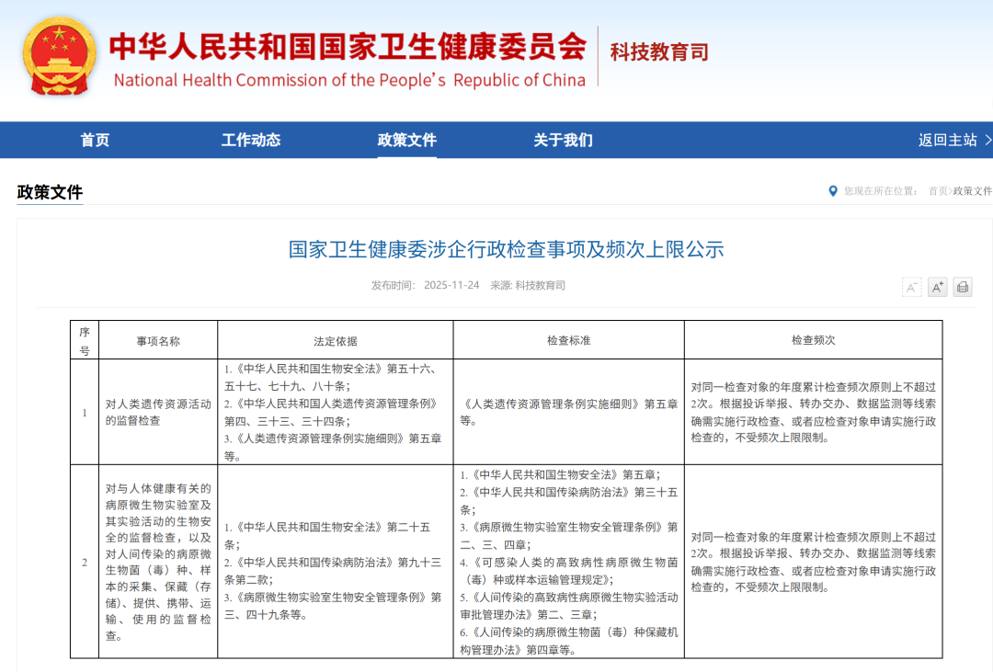Click row 1 item 对人类遗传资源活动的监督检查
Screen dimensions: 993x672
[x=157, y=412]
